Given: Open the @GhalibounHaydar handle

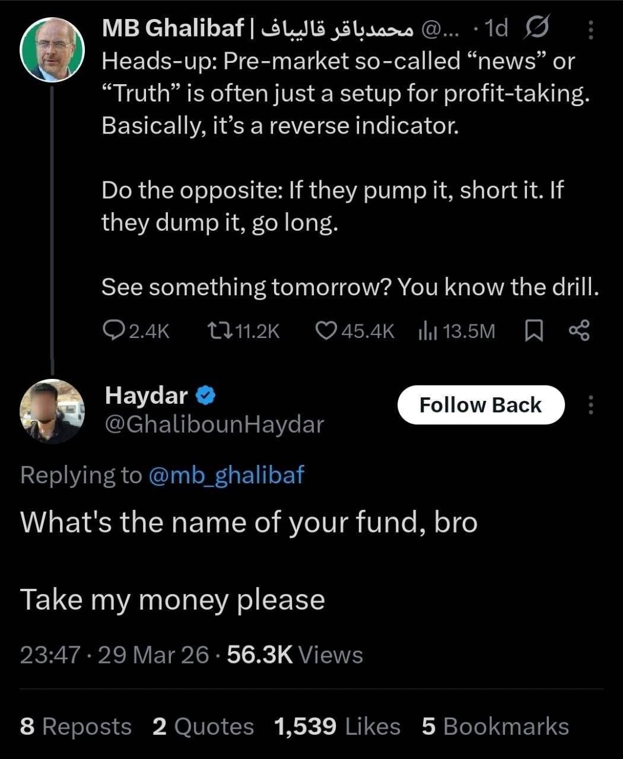Looking at the screenshot, I should (214, 425).
